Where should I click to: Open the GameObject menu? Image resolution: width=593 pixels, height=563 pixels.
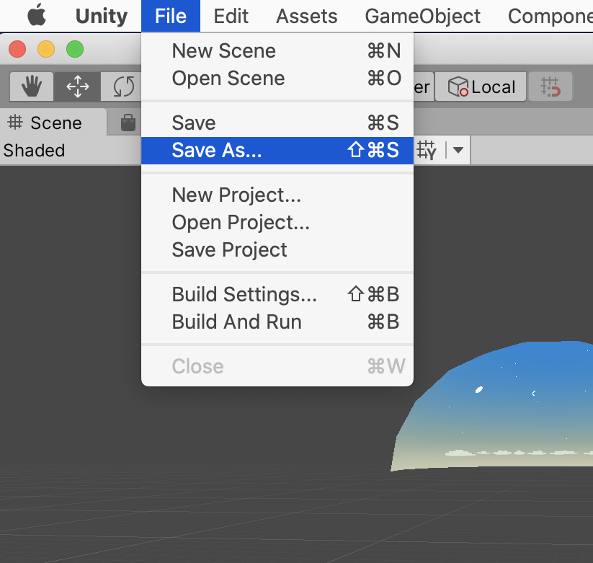pos(422,17)
